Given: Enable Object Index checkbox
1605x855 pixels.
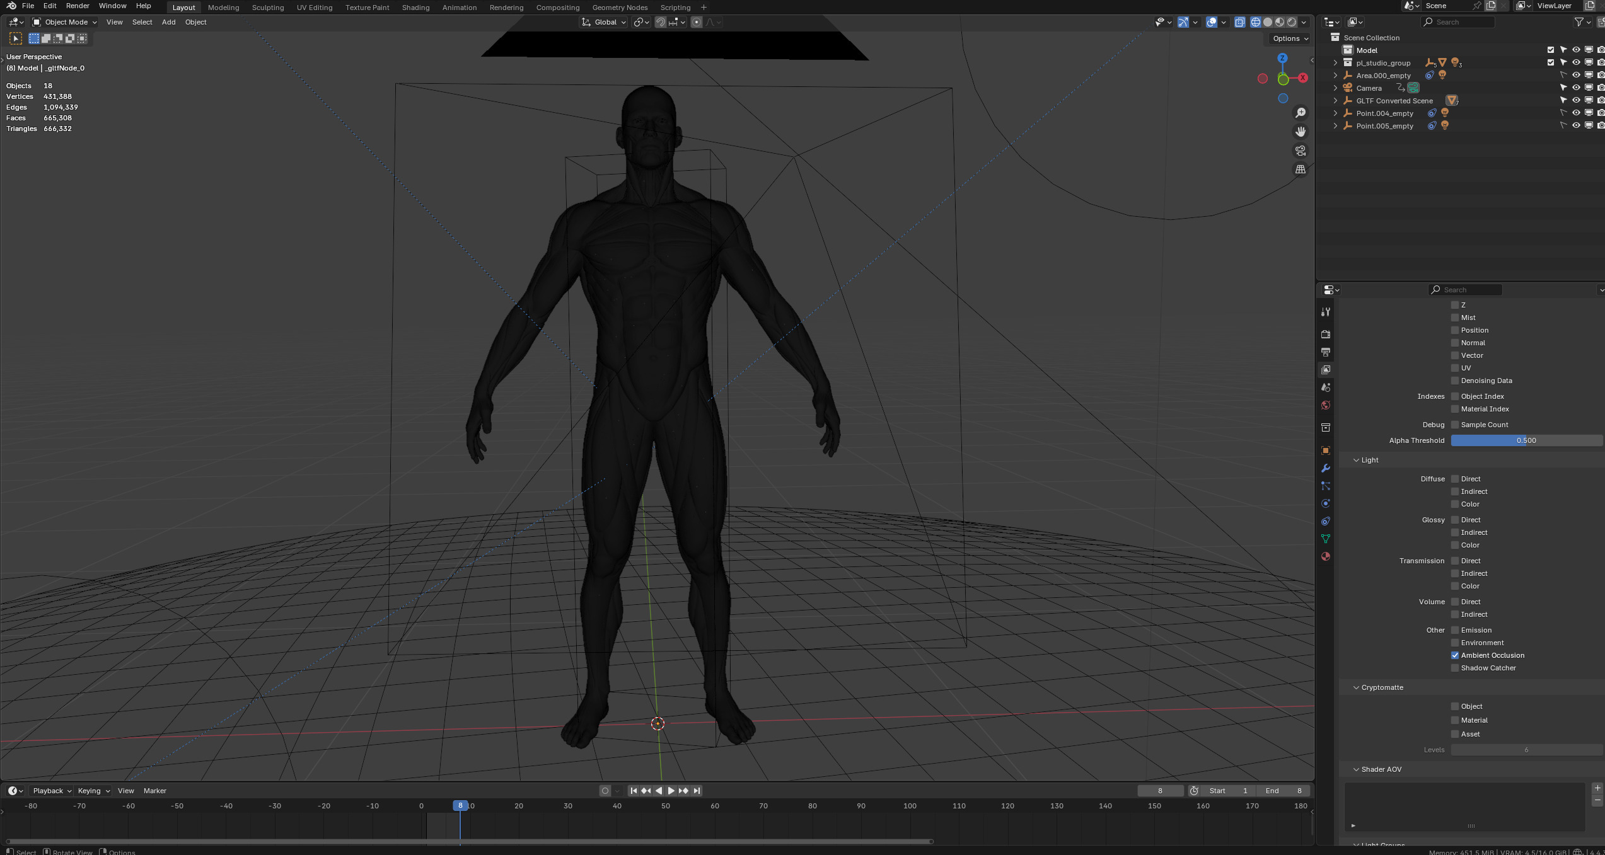Looking at the screenshot, I should tap(1455, 396).
